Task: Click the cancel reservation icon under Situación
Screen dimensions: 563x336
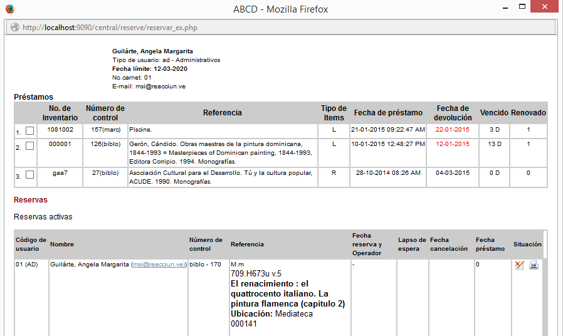Action: (519, 265)
